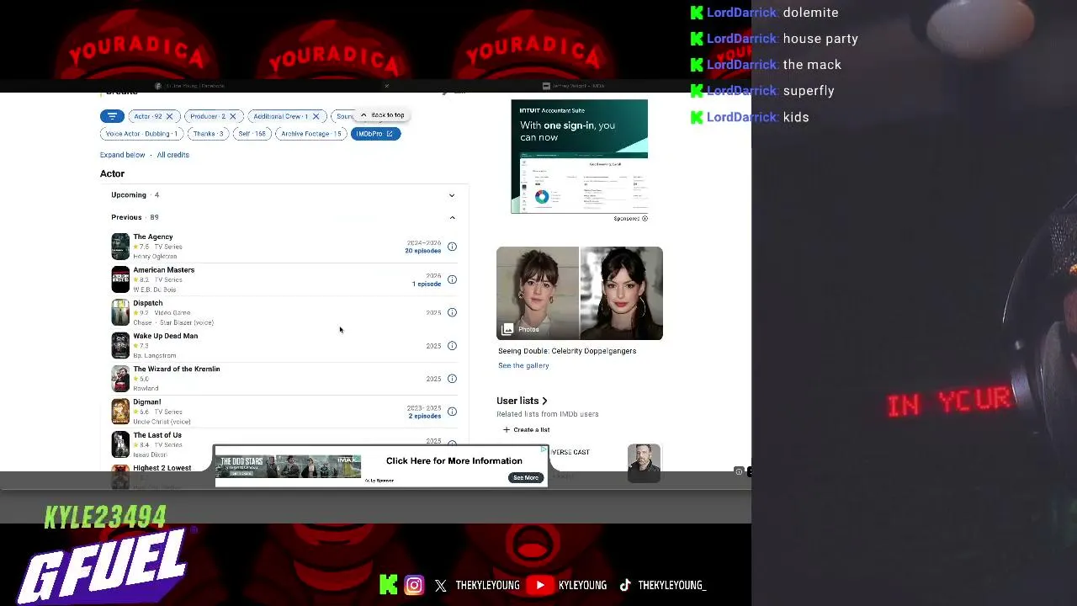The image size is (1077, 606).
Task: Show info for The Agency credit
Action: coord(452,247)
